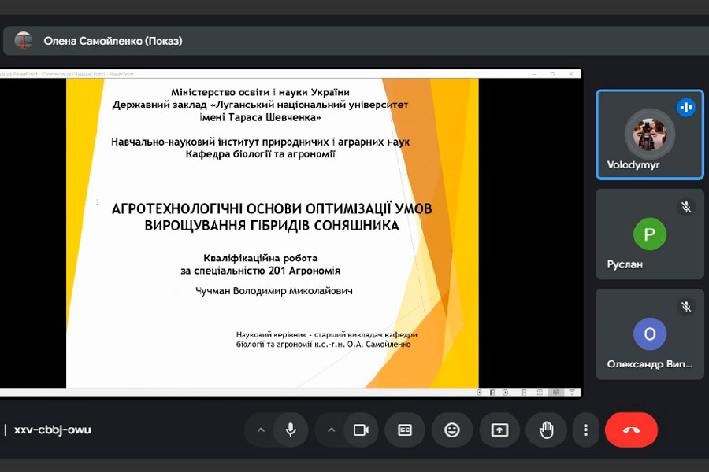709x472 pixels.
Task: Mute the microphone in the call toolbar
Action: click(x=291, y=430)
